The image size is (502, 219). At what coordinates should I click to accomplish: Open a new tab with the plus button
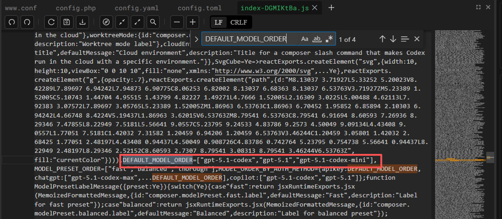(331, 8)
